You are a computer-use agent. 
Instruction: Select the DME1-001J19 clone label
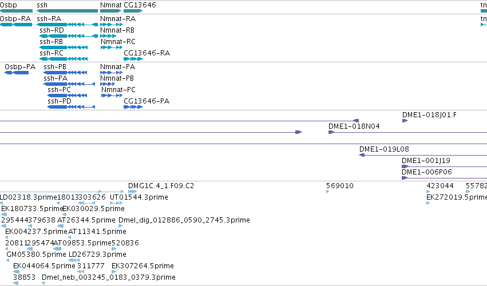[426, 161]
